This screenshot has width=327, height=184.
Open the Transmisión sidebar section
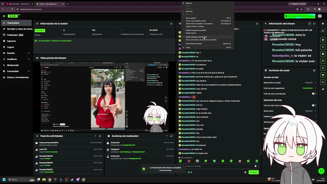pos(16,23)
